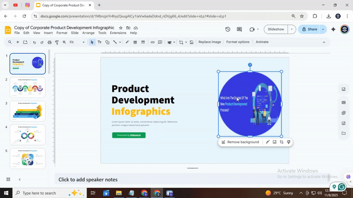Expand the Slideshow options arrow
353x198 pixels.
point(291,30)
